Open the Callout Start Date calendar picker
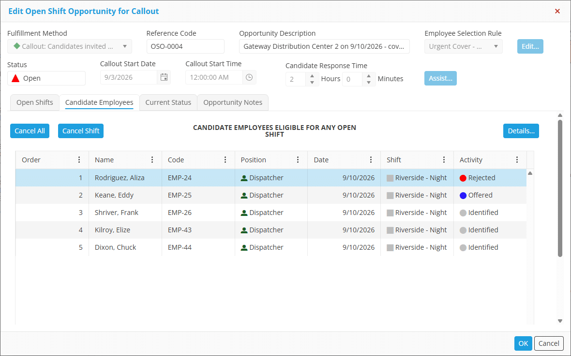 164,77
